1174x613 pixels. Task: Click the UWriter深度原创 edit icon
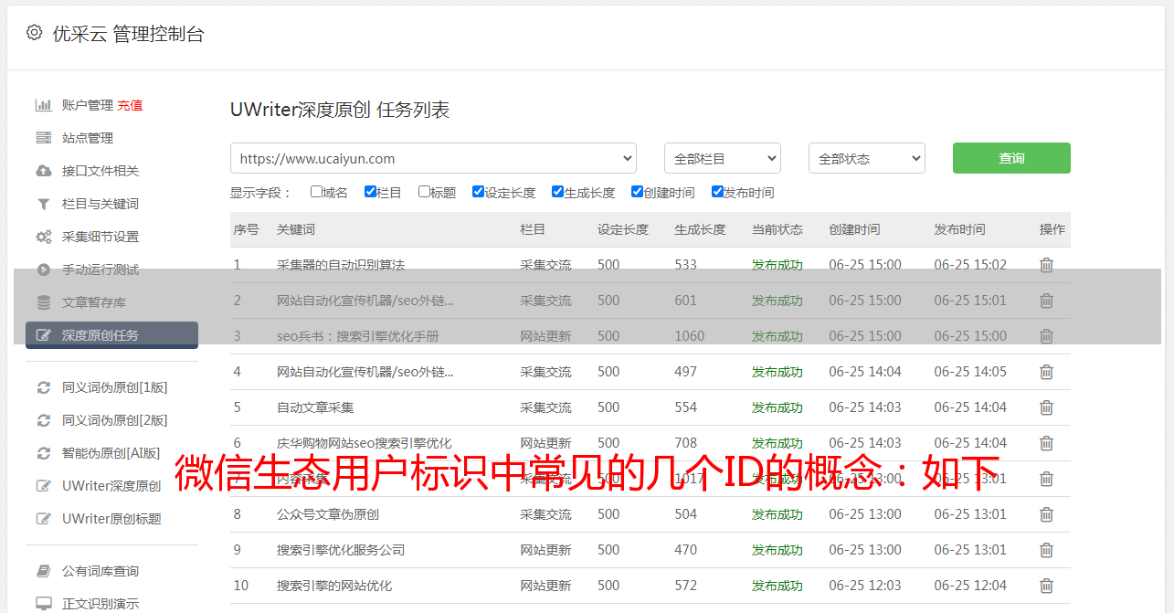[x=43, y=486]
